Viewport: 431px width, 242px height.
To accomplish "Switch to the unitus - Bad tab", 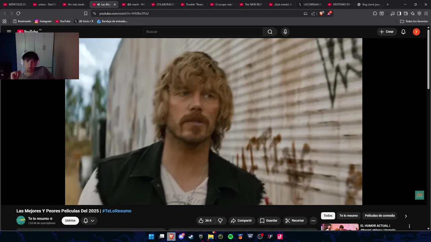I will [x=44, y=4].
